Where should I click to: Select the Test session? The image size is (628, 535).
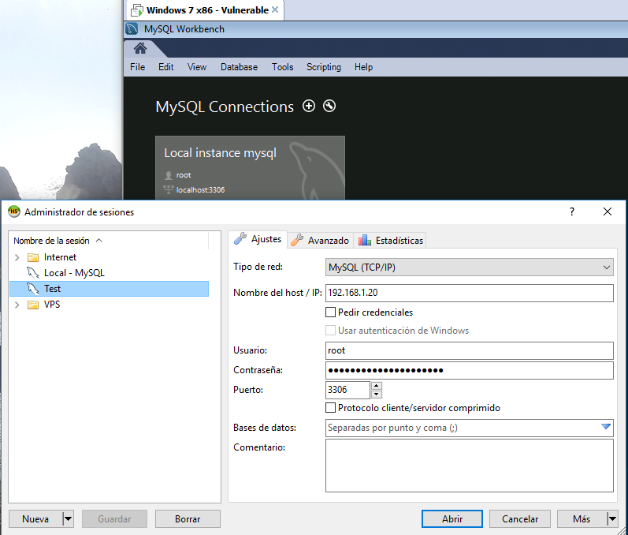pyautogui.click(x=109, y=289)
